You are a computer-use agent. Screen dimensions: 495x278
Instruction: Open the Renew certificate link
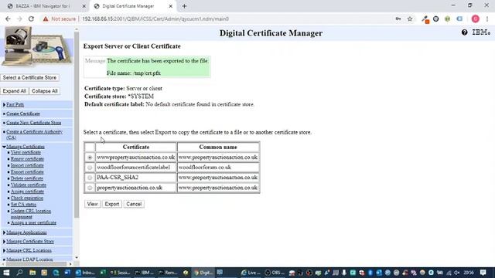pos(27,159)
